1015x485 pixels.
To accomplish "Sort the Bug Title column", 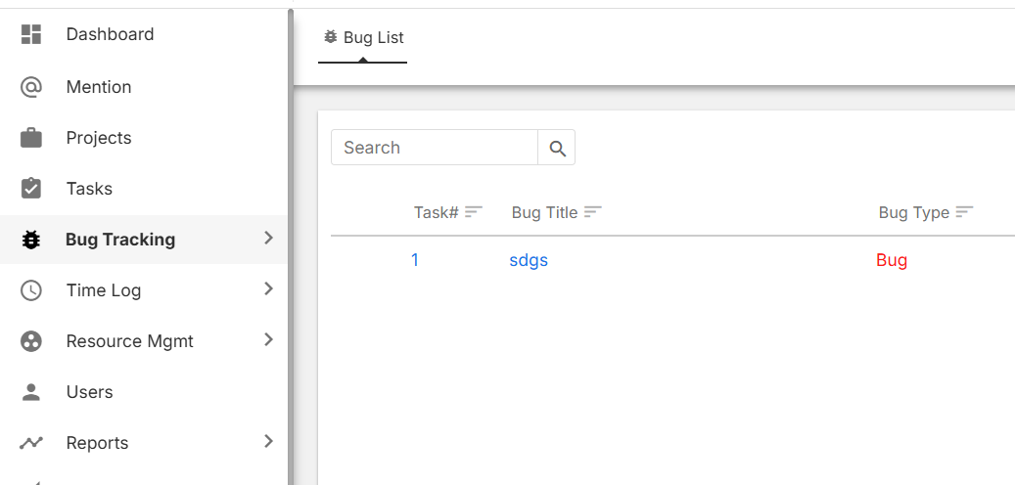I will 593,212.
